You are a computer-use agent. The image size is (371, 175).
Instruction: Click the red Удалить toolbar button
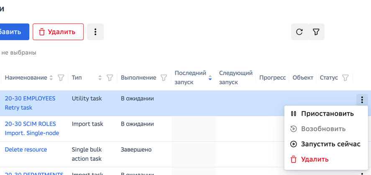(58, 32)
